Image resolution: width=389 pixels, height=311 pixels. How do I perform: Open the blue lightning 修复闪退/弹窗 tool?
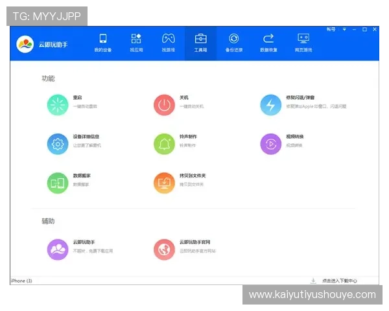click(x=270, y=105)
